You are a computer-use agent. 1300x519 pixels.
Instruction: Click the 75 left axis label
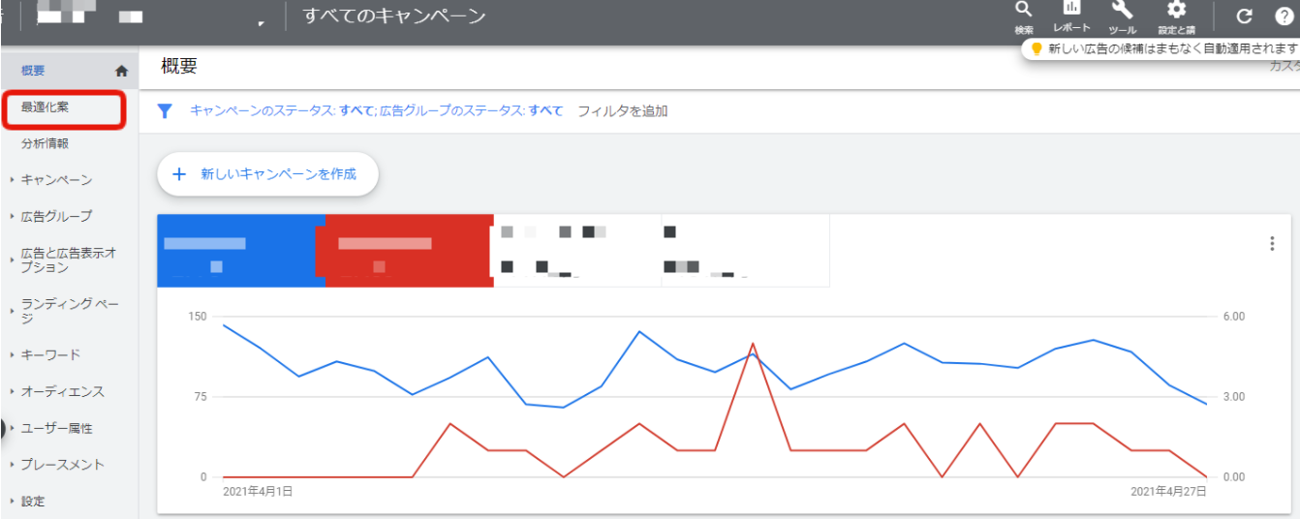[201, 397]
